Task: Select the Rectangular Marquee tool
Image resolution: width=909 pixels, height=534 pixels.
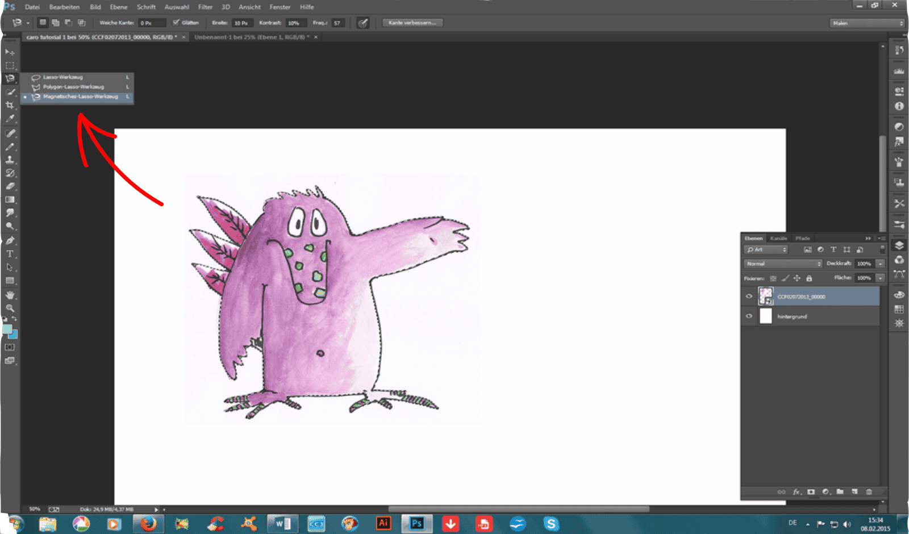Action: [10, 65]
